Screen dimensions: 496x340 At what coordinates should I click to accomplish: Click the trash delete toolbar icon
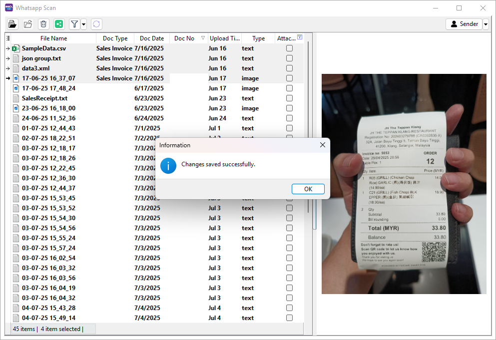43,24
